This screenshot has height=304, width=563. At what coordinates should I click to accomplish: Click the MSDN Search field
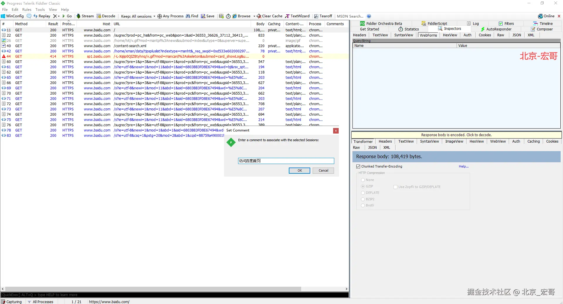(x=350, y=16)
